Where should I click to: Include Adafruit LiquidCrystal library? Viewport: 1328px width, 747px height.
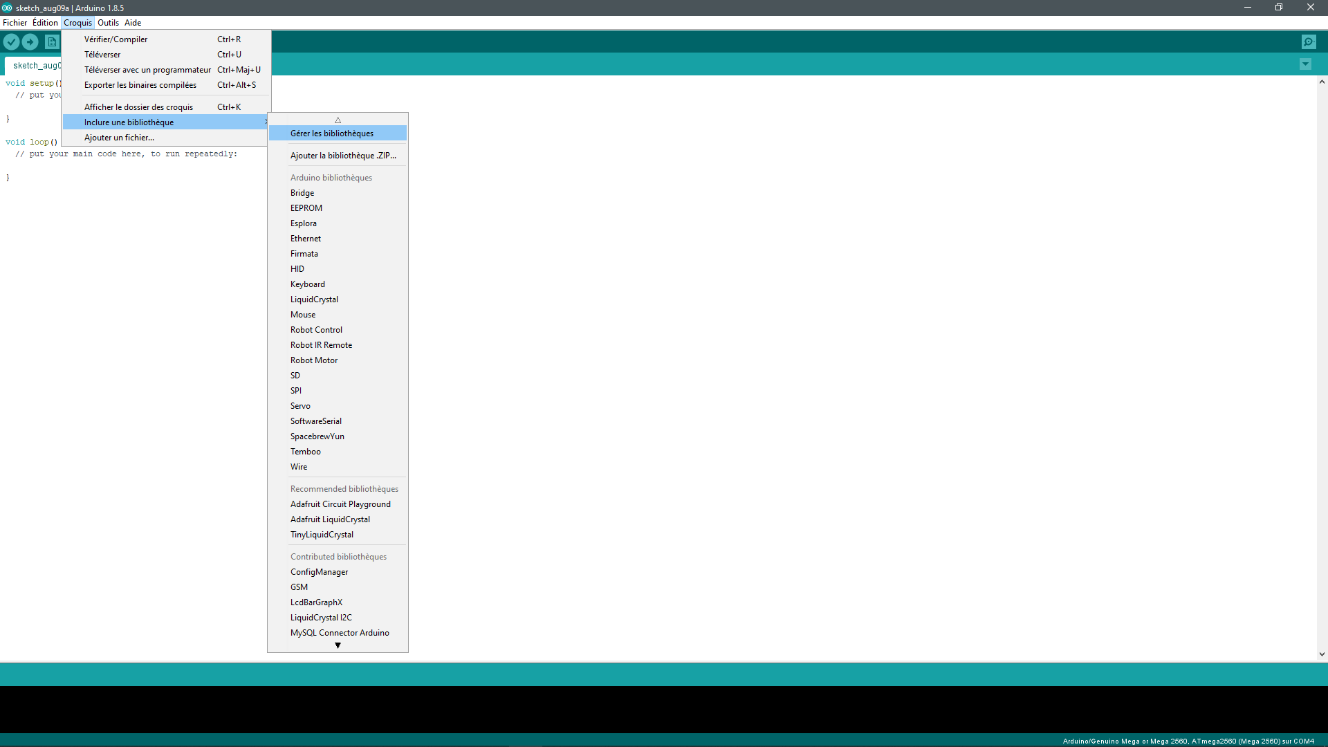(338, 519)
